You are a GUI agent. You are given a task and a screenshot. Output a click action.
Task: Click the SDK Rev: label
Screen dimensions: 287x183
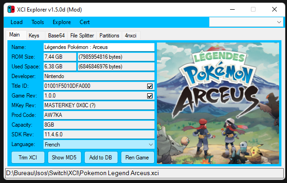click(23, 134)
